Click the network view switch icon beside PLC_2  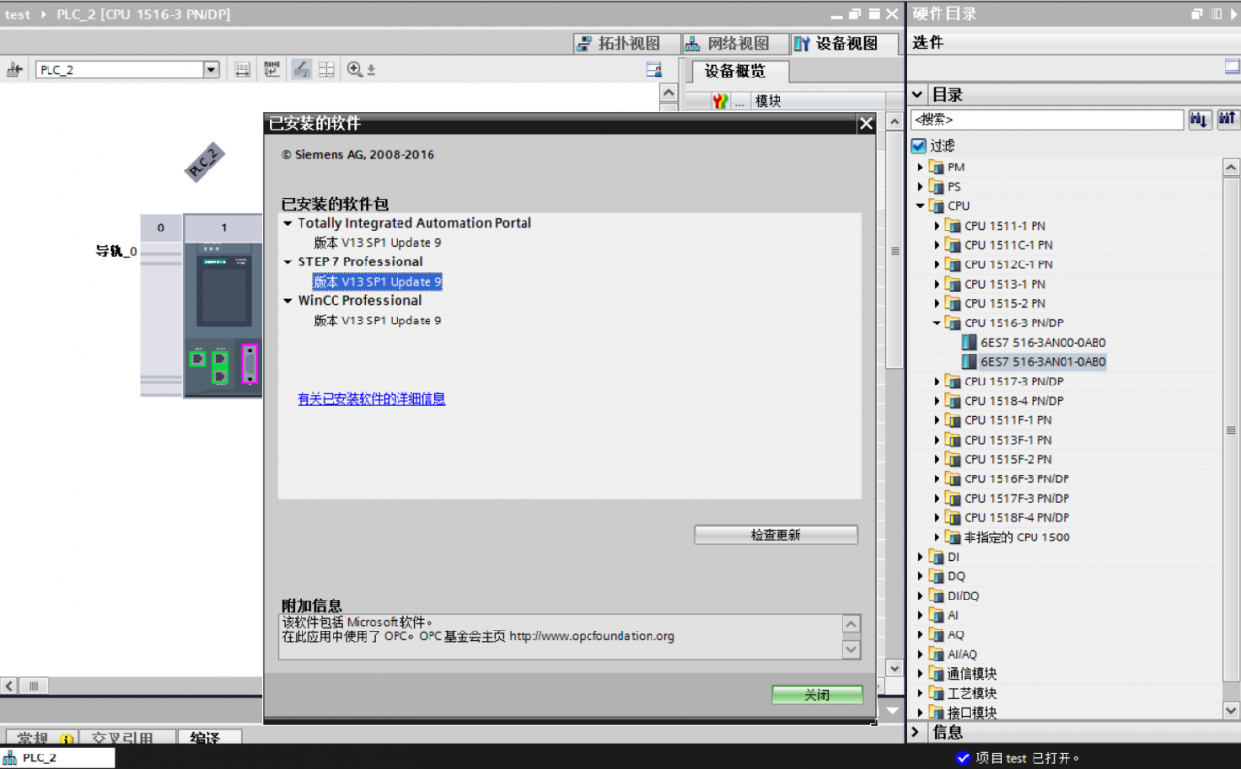click(15, 70)
